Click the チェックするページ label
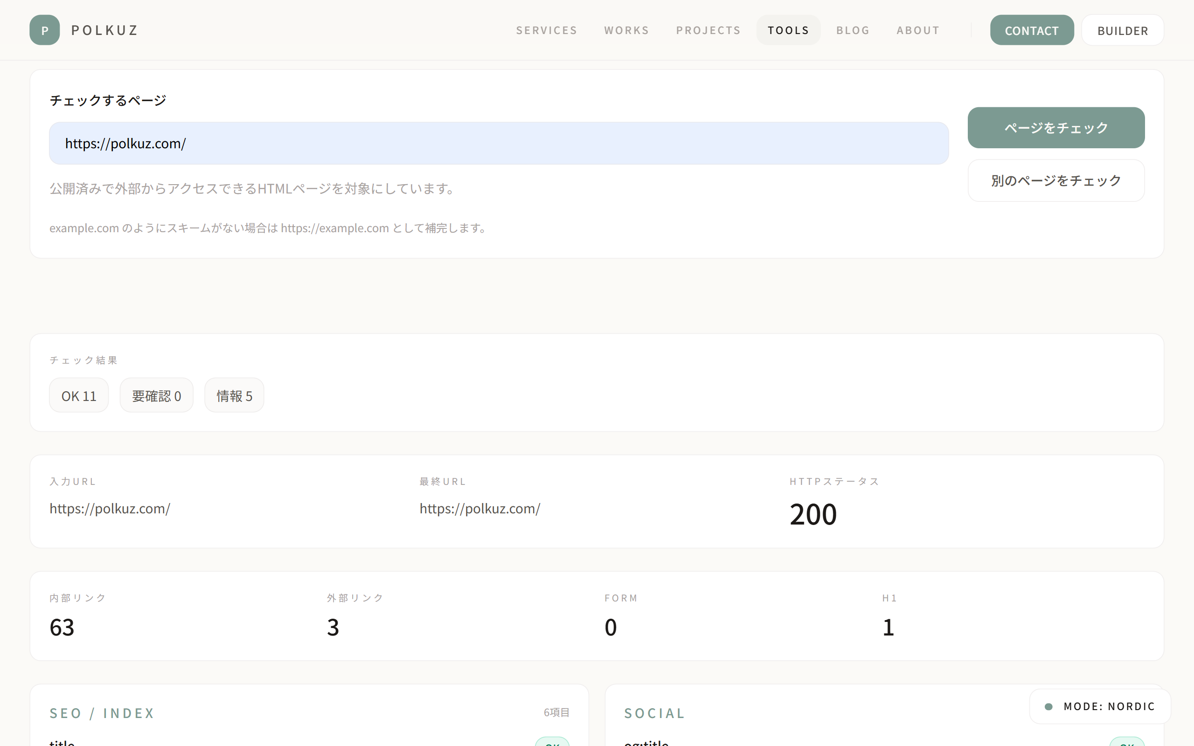 coord(108,100)
